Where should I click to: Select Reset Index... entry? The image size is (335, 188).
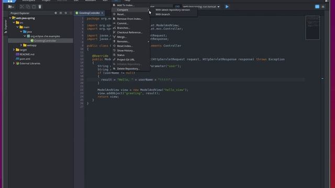tap(130, 46)
